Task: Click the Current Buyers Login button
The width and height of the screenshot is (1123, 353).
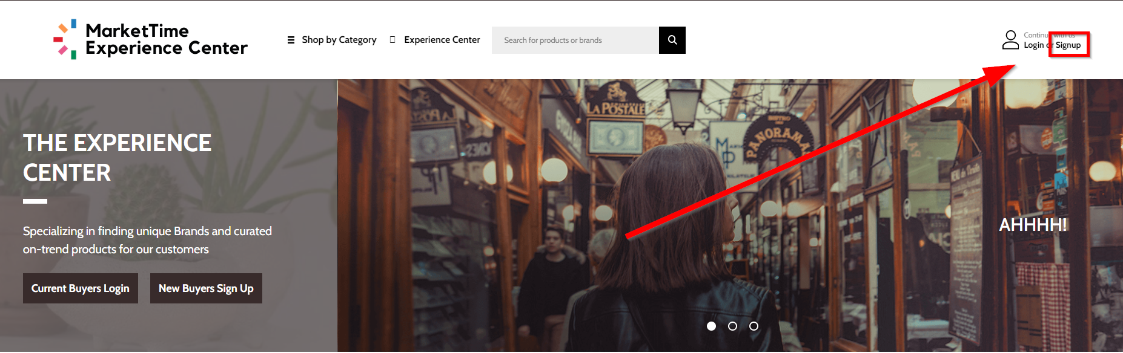Action: pyautogui.click(x=81, y=288)
